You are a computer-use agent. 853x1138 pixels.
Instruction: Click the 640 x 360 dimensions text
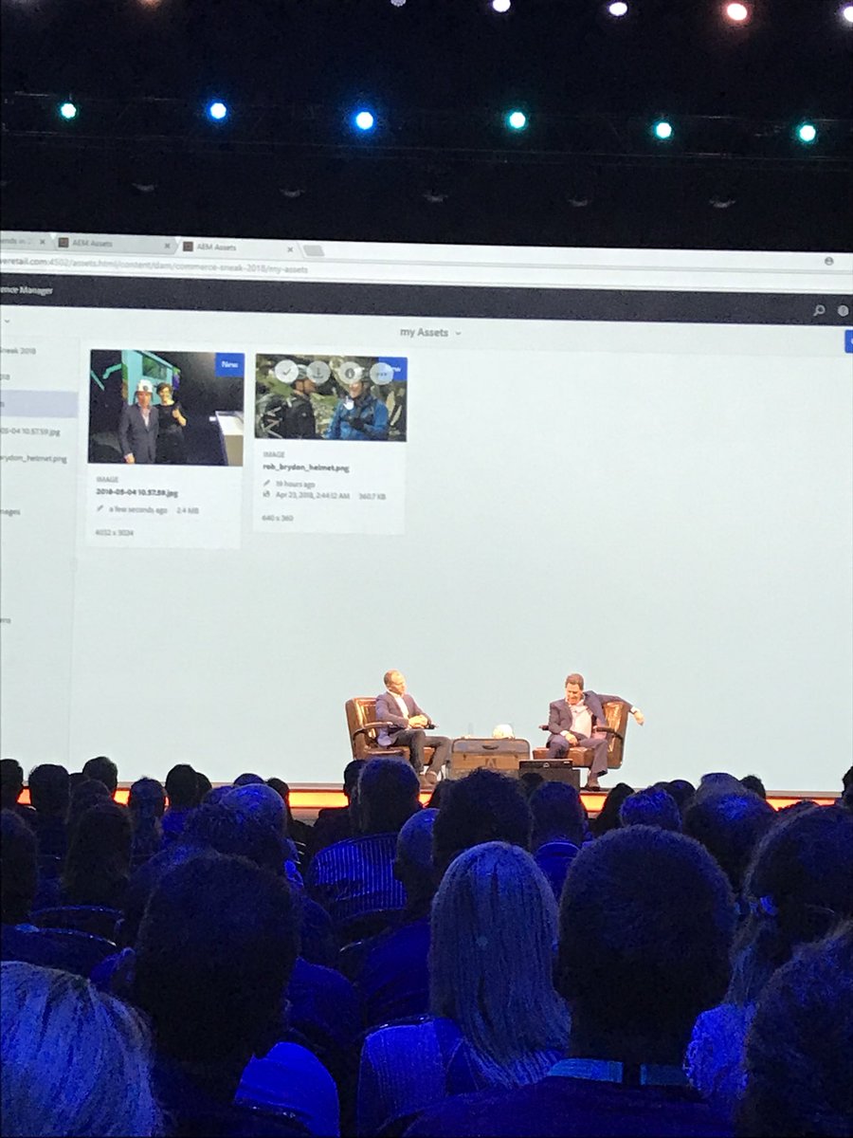pyautogui.click(x=278, y=519)
